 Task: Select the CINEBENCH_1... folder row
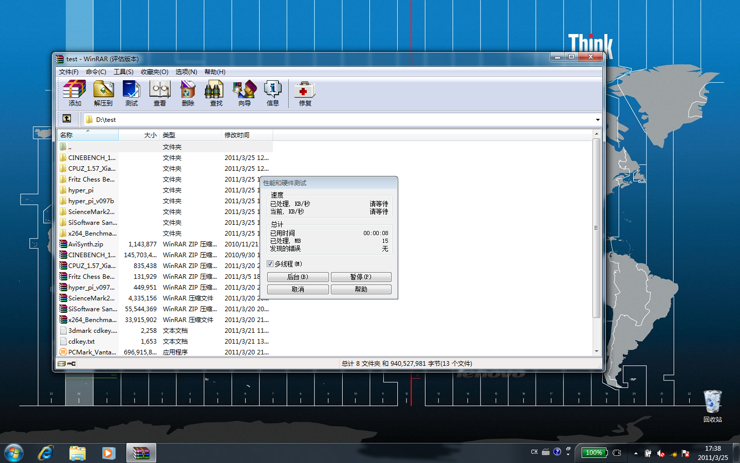click(x=165, y=158)
